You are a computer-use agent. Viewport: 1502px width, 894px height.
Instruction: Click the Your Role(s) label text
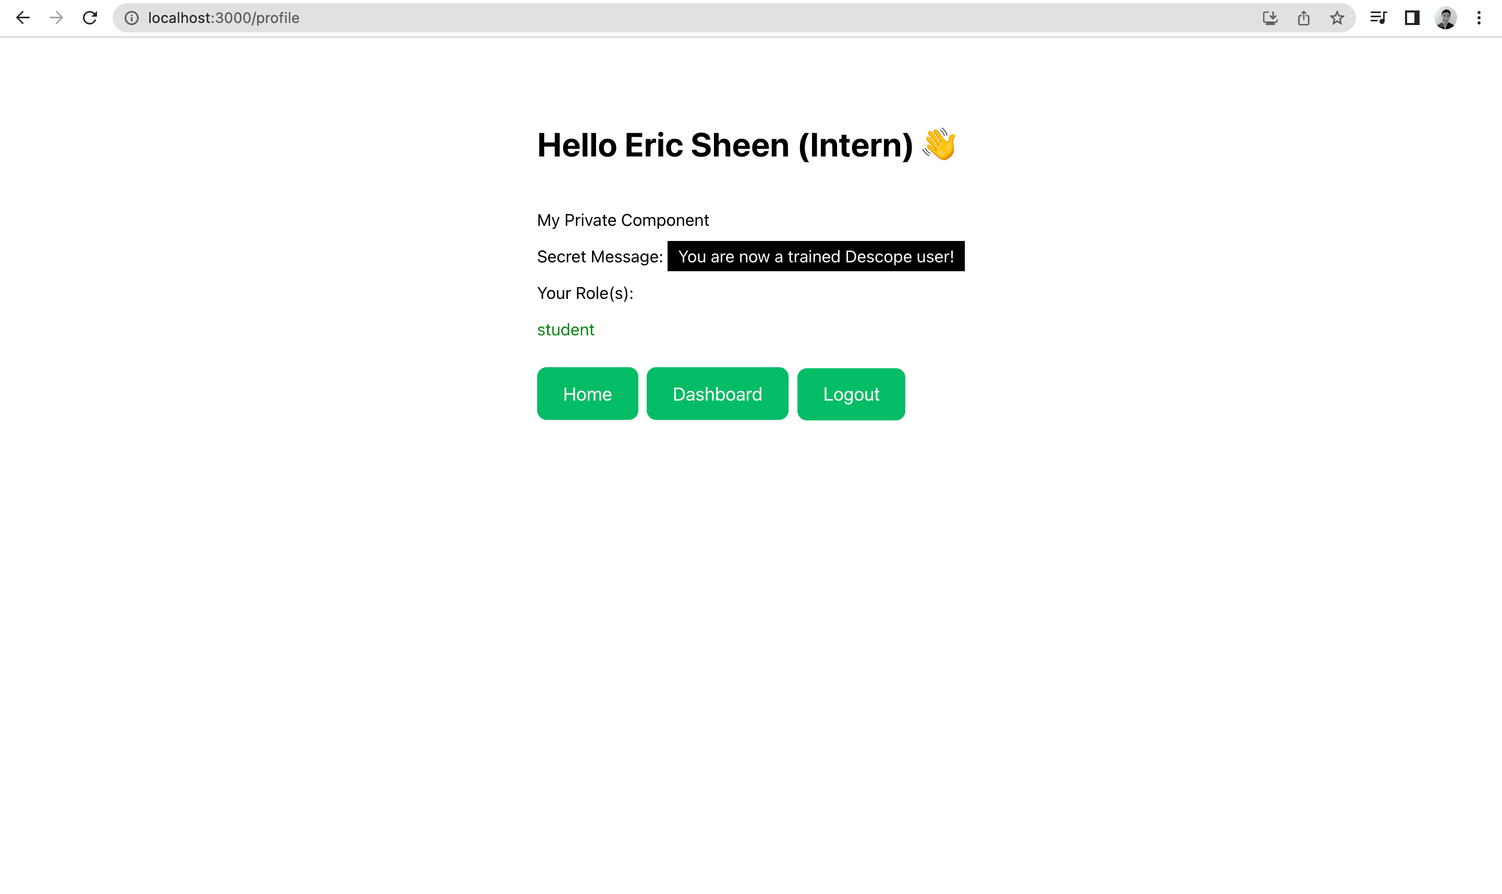pos(585,293)
